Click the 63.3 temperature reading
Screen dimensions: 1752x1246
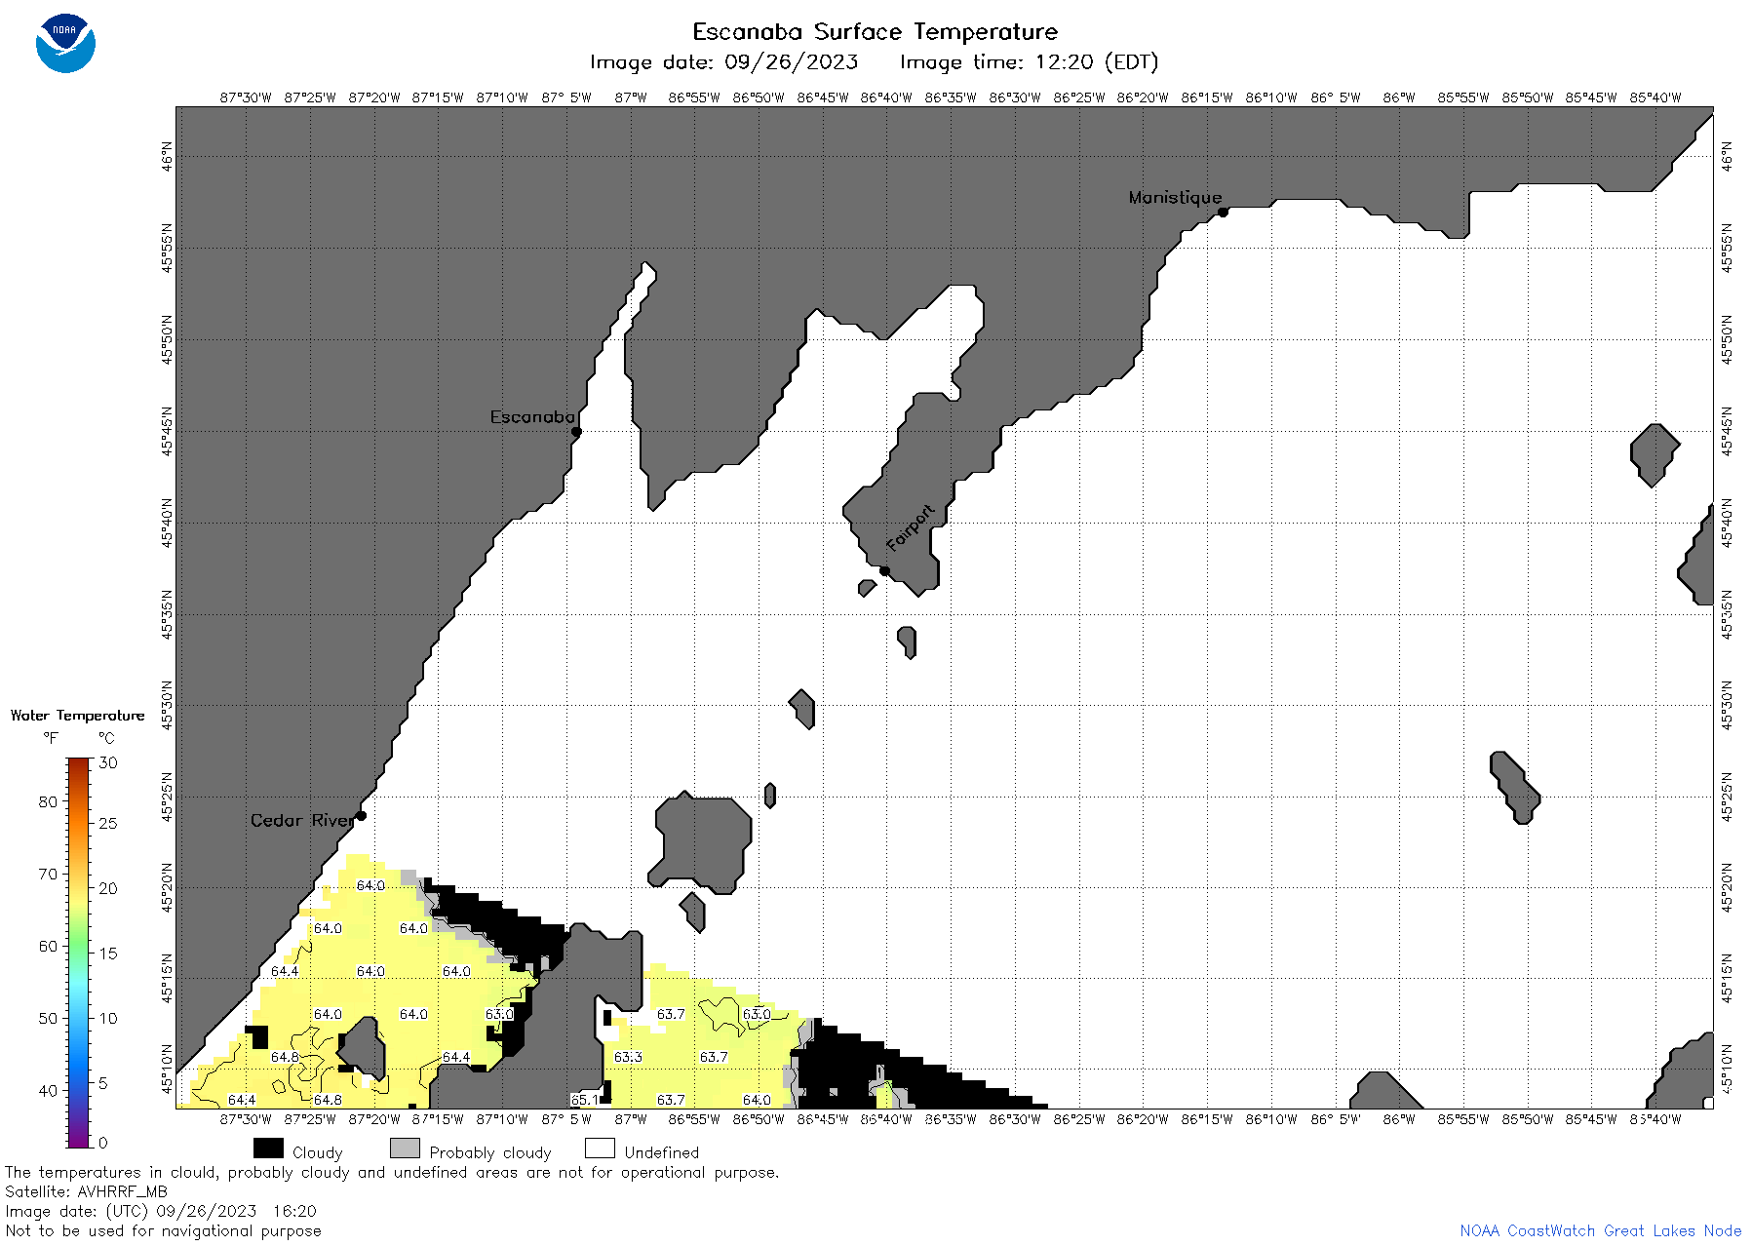click(628, 1057)
